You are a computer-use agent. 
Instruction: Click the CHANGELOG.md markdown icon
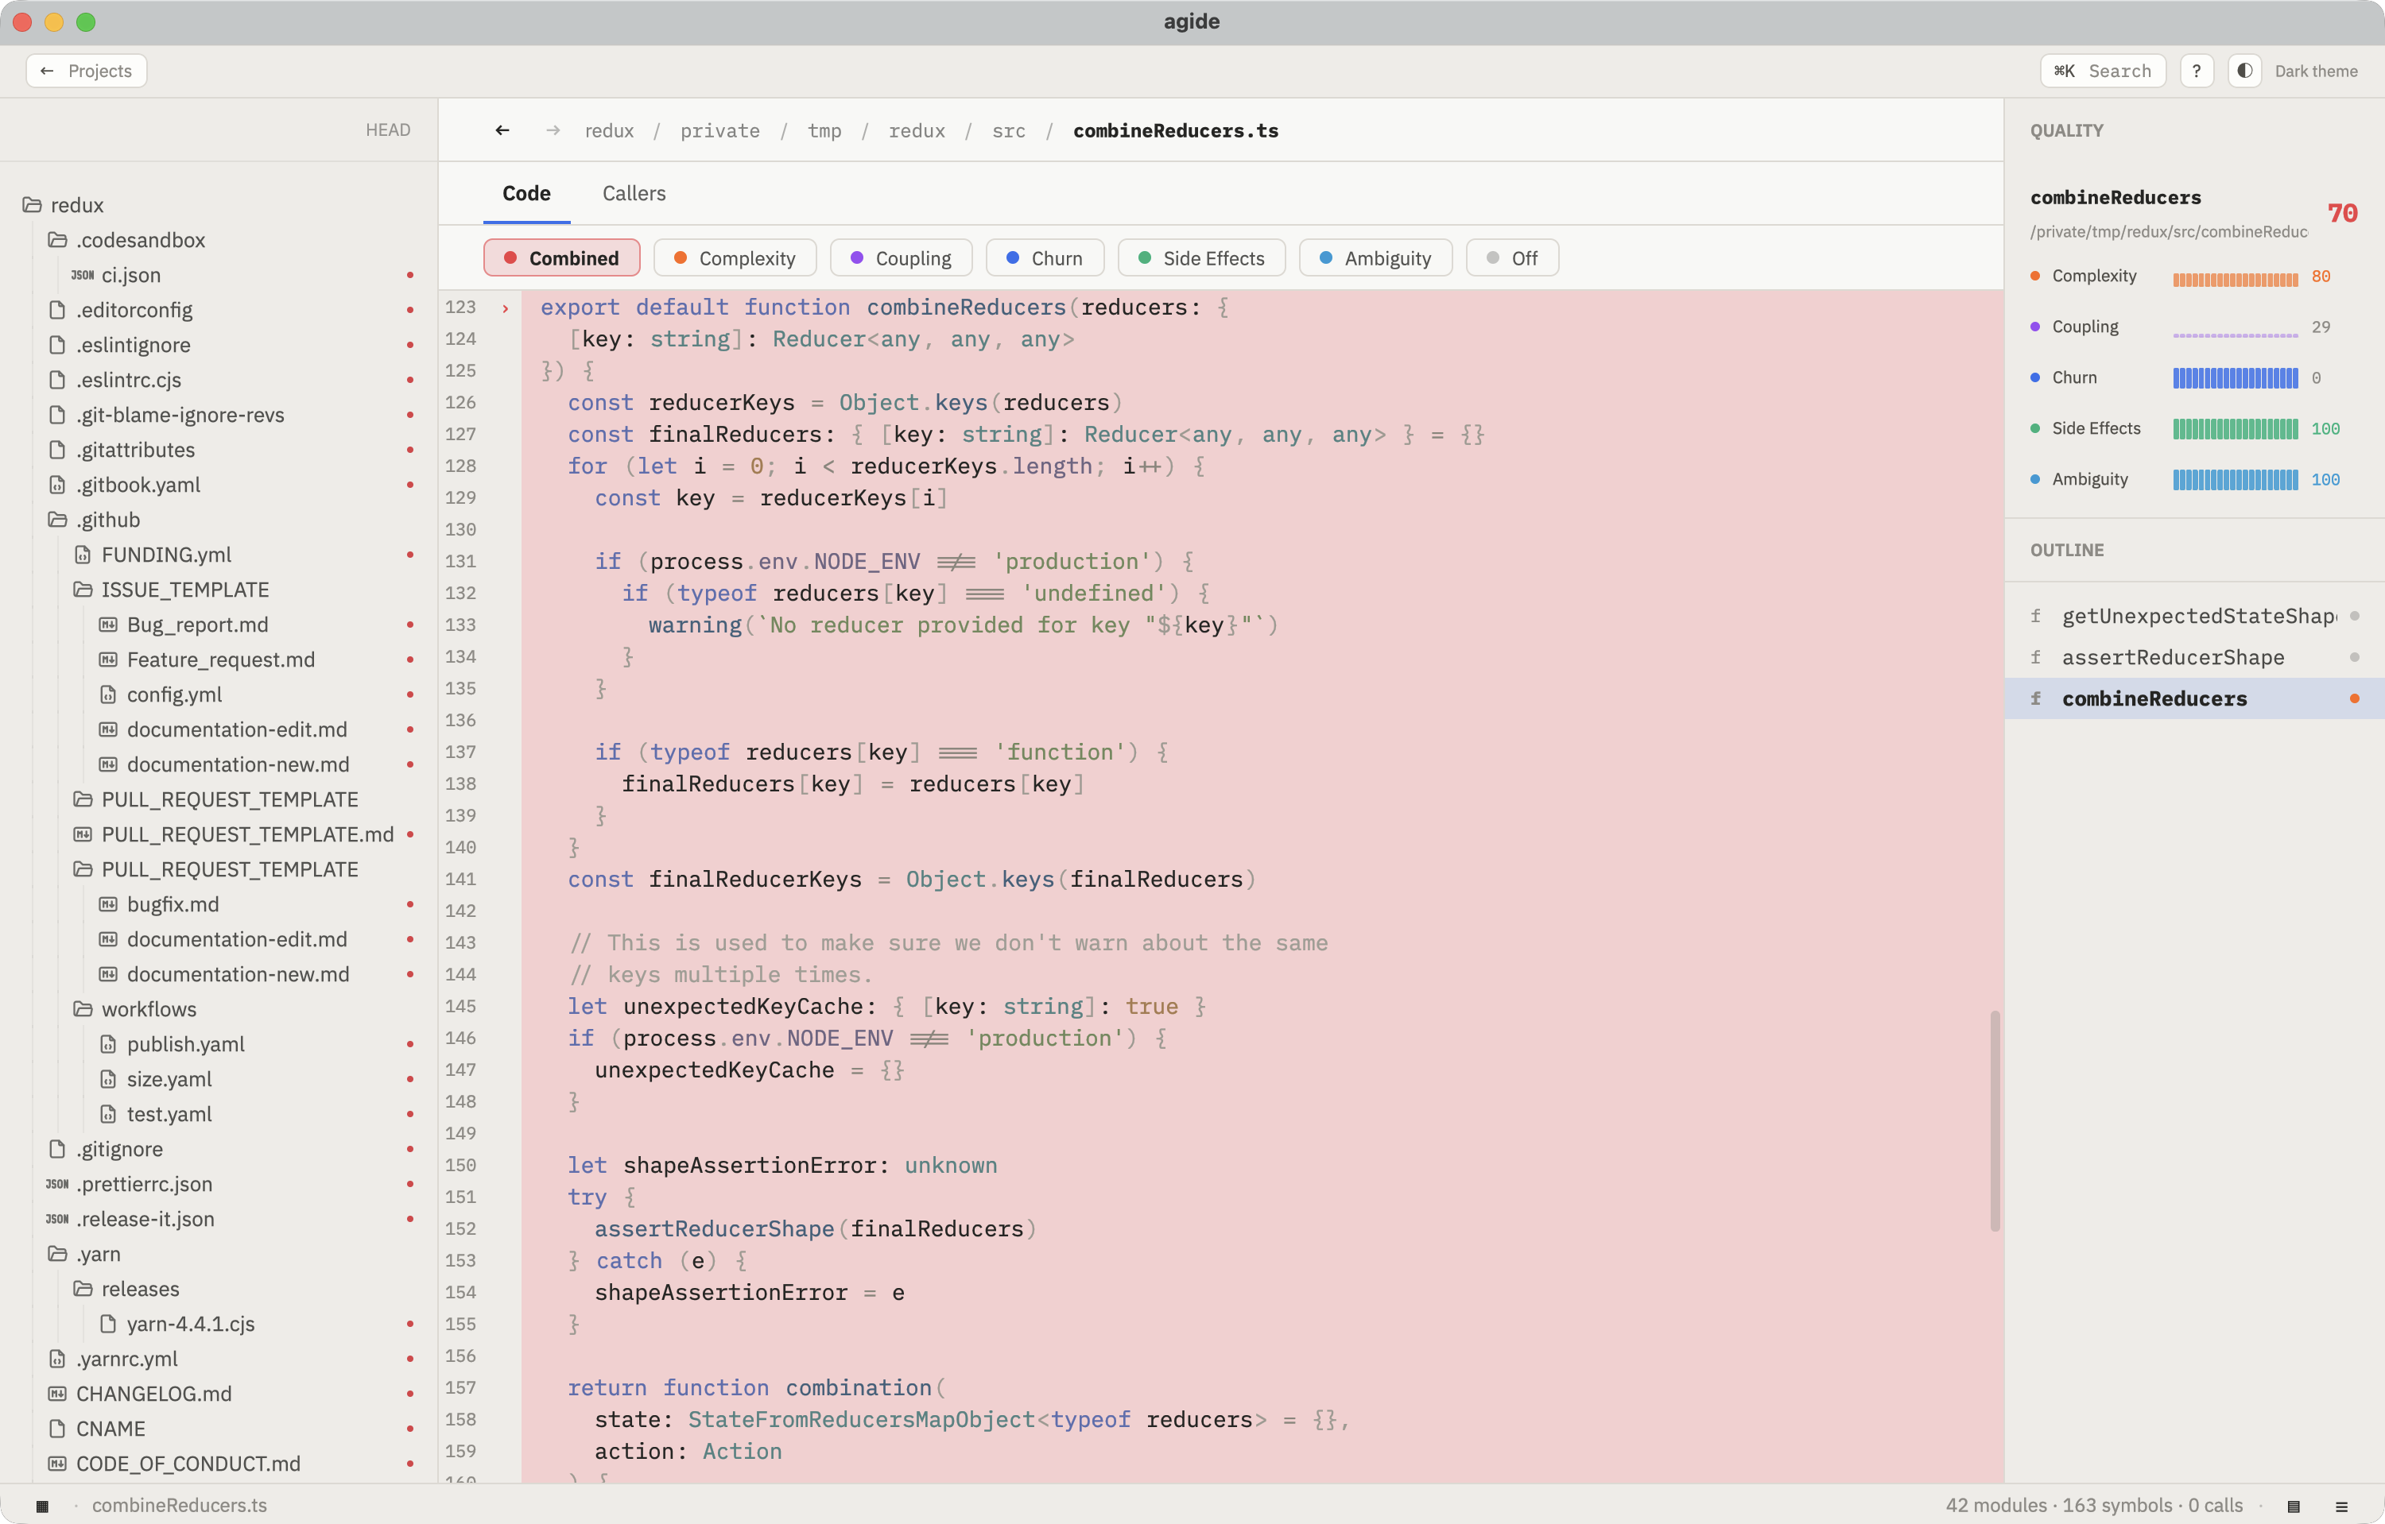(x=57, y=1394)
